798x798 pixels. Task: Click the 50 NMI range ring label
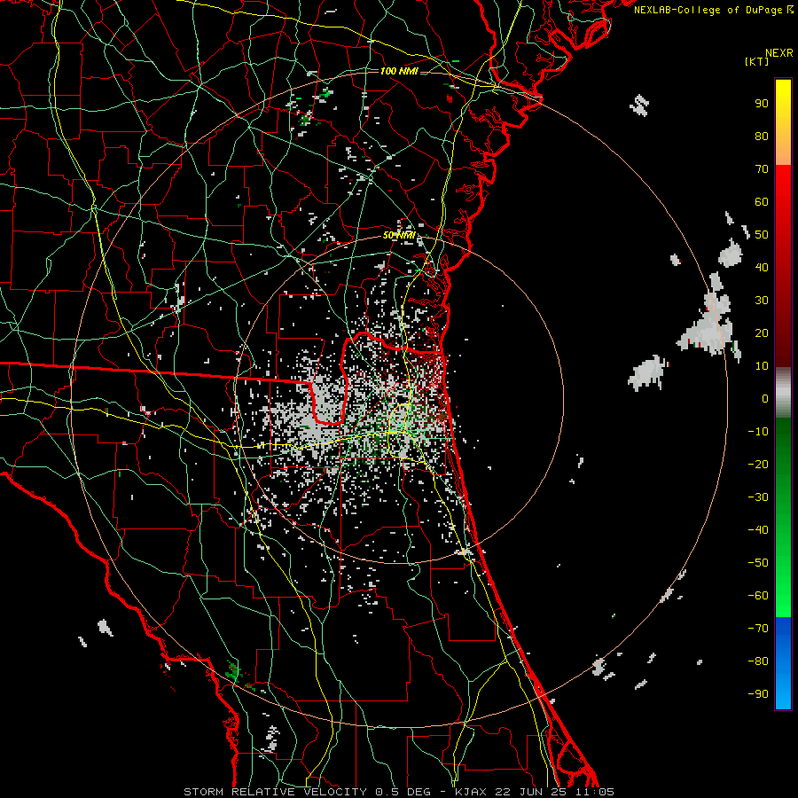click(x=399, y=235)
